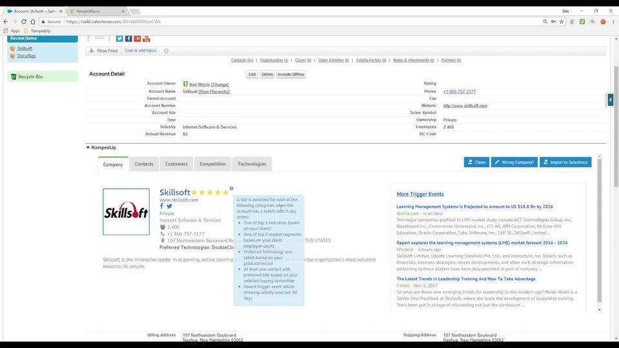Click the Clean button
This screenshot has width=619, height=348.
pyautogui.click(x=477, y=162)
